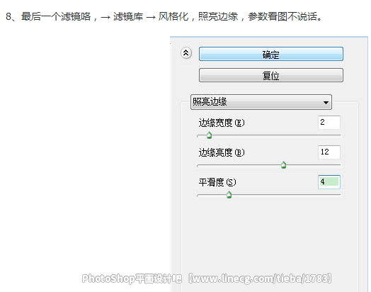The height and width of the screenshot is (292, 371).
Task: Click the 边缘宽度 (E) label
Action: coord(222,123)
